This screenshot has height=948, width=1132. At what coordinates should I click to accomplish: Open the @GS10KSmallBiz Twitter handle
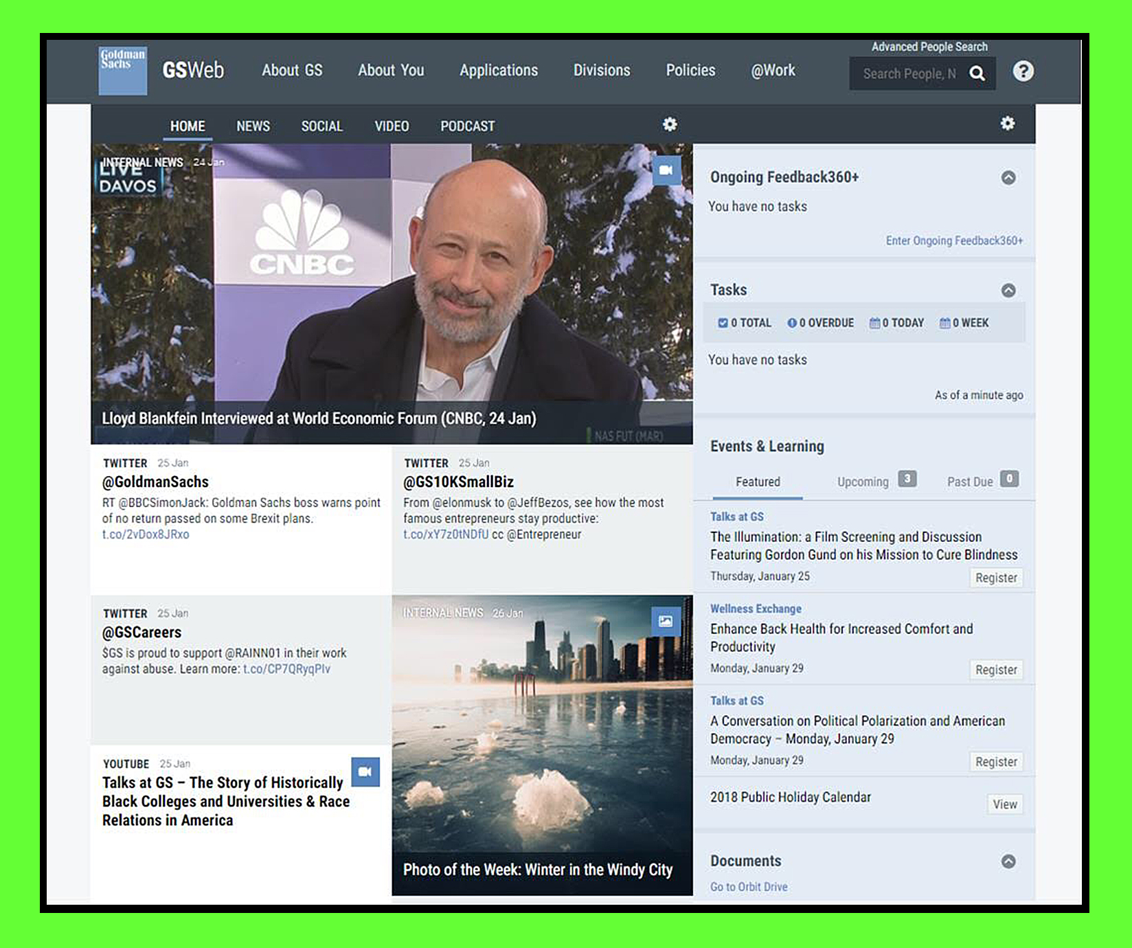tap(458, 482)
